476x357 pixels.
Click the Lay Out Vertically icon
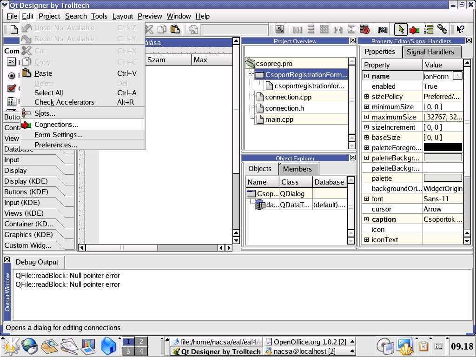click(311, 29)
